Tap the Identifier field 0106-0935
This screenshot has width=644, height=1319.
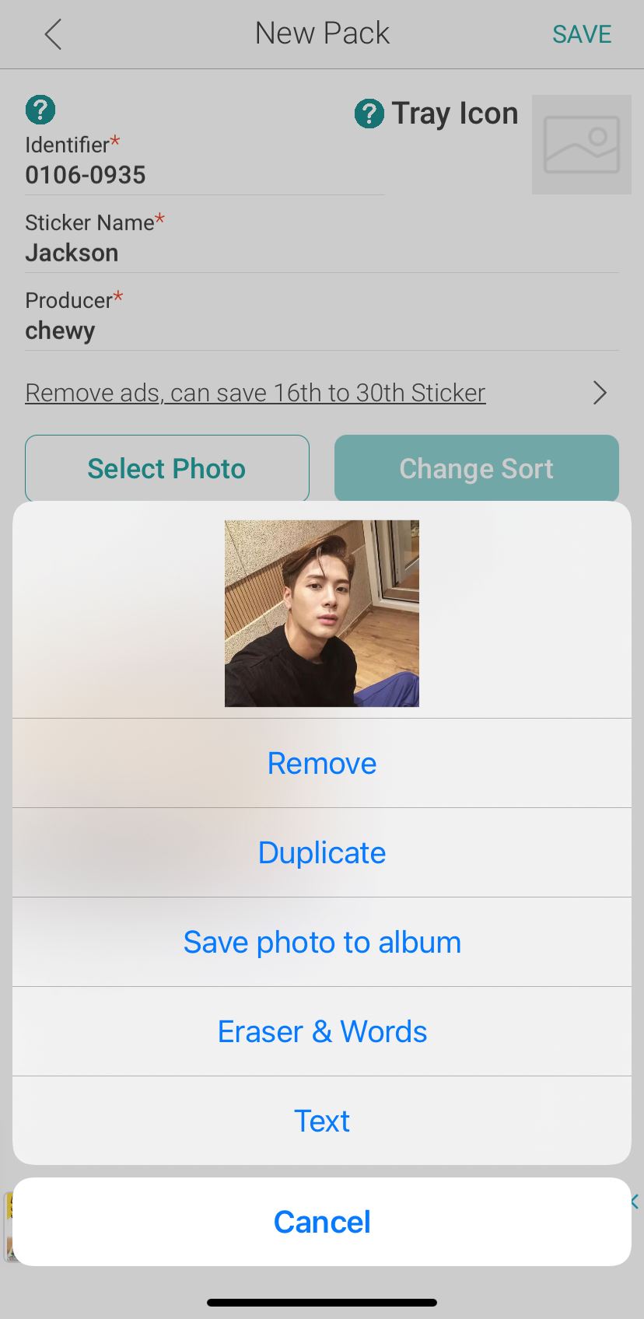click(86, 175)
